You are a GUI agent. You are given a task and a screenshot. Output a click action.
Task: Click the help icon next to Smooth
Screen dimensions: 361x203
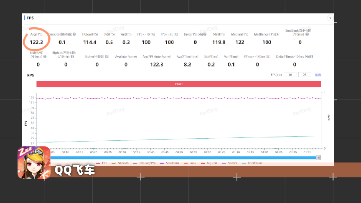coord(74,34)
